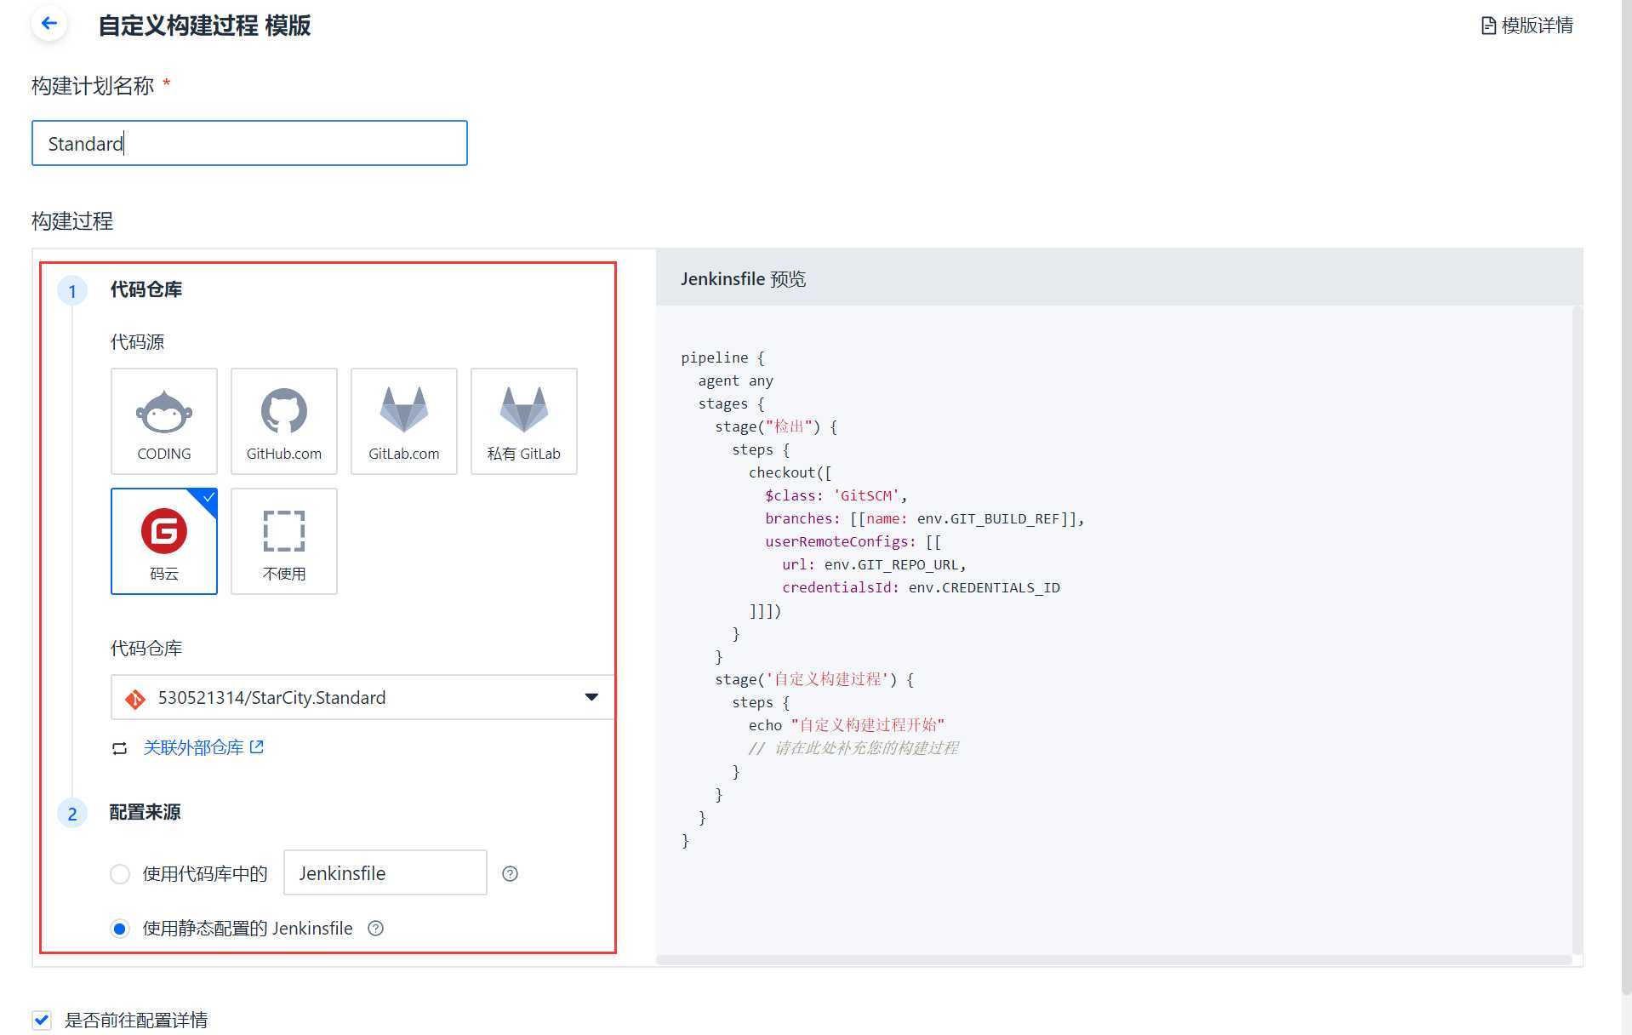Image resolution: width=1632 pixels, height=1035 pixels.
Task: Click the step 1 代码仓库 heading
Action: pos(146,289)
